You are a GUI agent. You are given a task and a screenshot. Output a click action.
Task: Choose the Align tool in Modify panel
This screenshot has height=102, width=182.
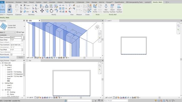(x=42, y=6)
